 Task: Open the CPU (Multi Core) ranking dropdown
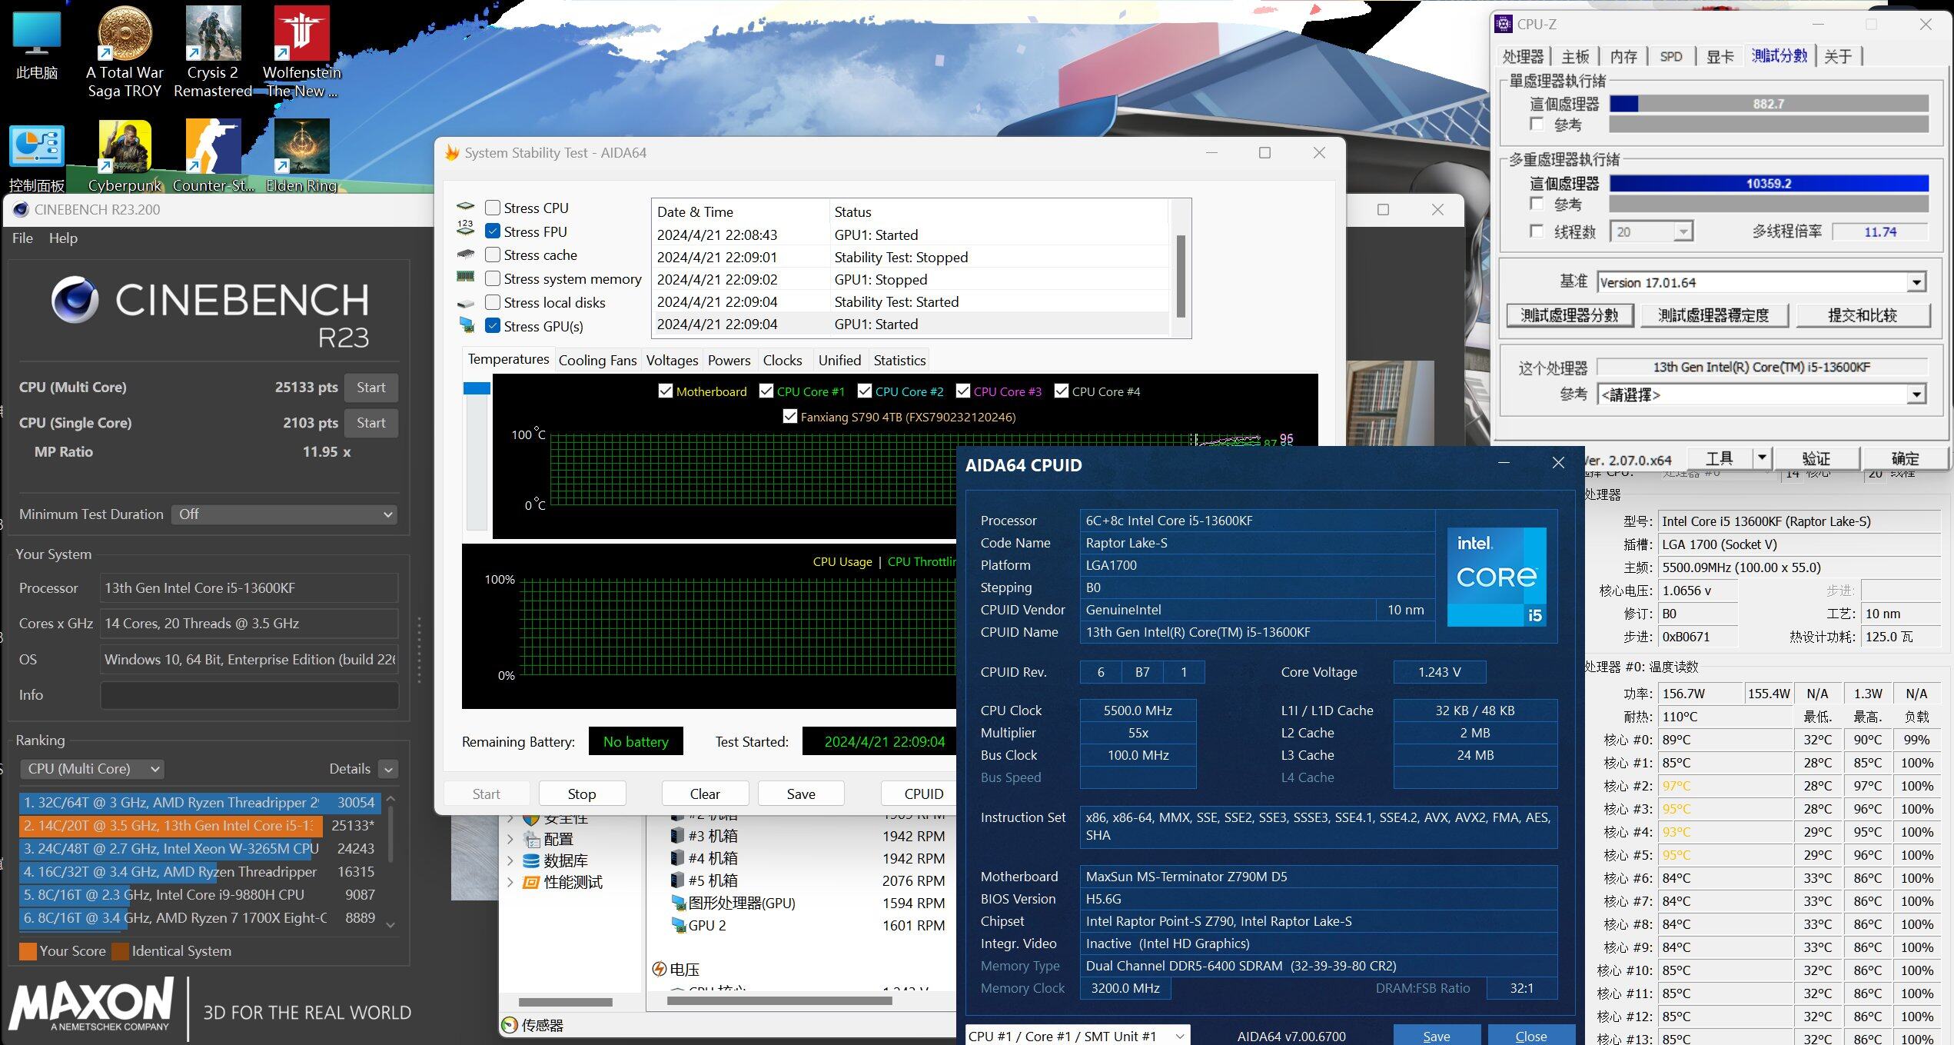click(91, 769)
